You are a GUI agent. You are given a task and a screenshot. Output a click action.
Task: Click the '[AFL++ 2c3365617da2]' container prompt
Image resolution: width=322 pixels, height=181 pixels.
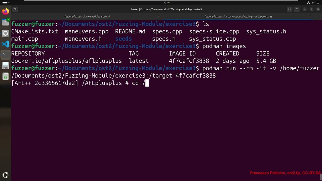coord(45,83)
